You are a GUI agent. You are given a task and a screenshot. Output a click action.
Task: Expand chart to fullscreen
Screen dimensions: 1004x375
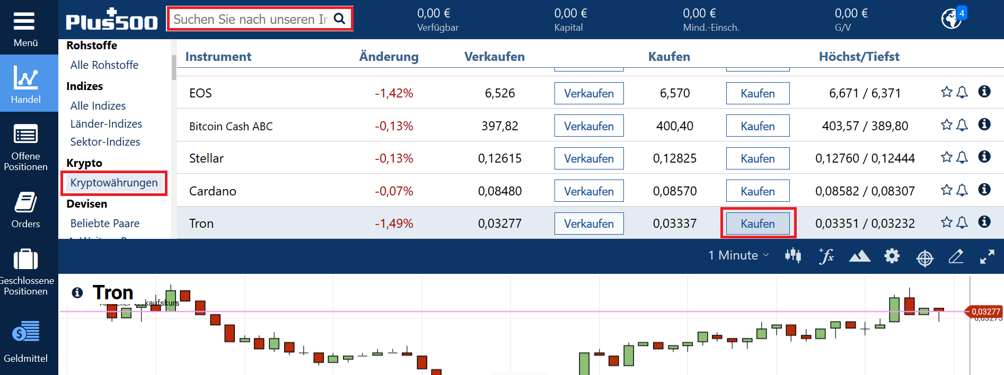pyautogui.click(x=987, y=257)
